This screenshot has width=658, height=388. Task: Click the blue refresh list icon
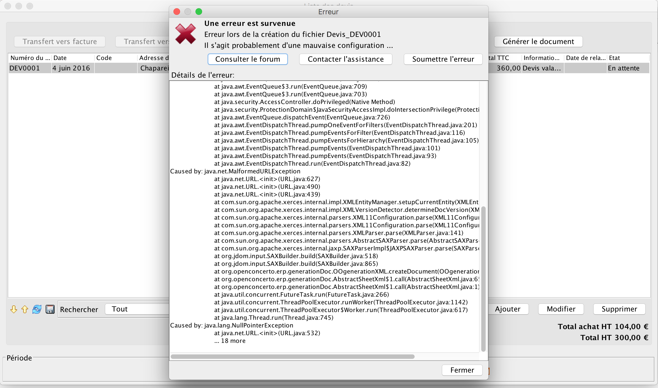tap(37, 310)
